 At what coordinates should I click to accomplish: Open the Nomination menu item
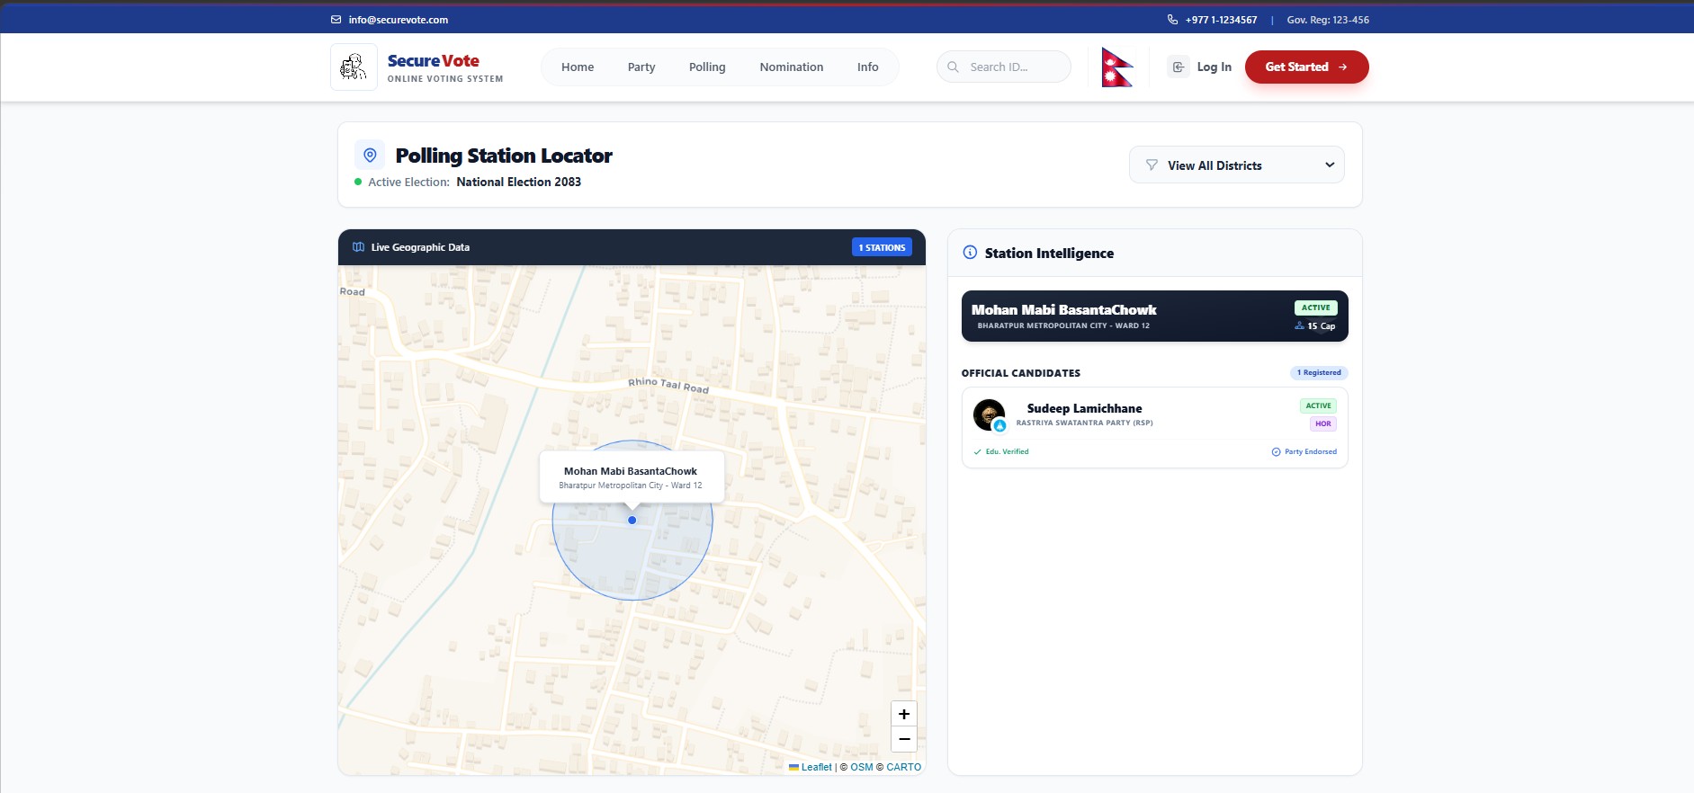click(791, 67)
